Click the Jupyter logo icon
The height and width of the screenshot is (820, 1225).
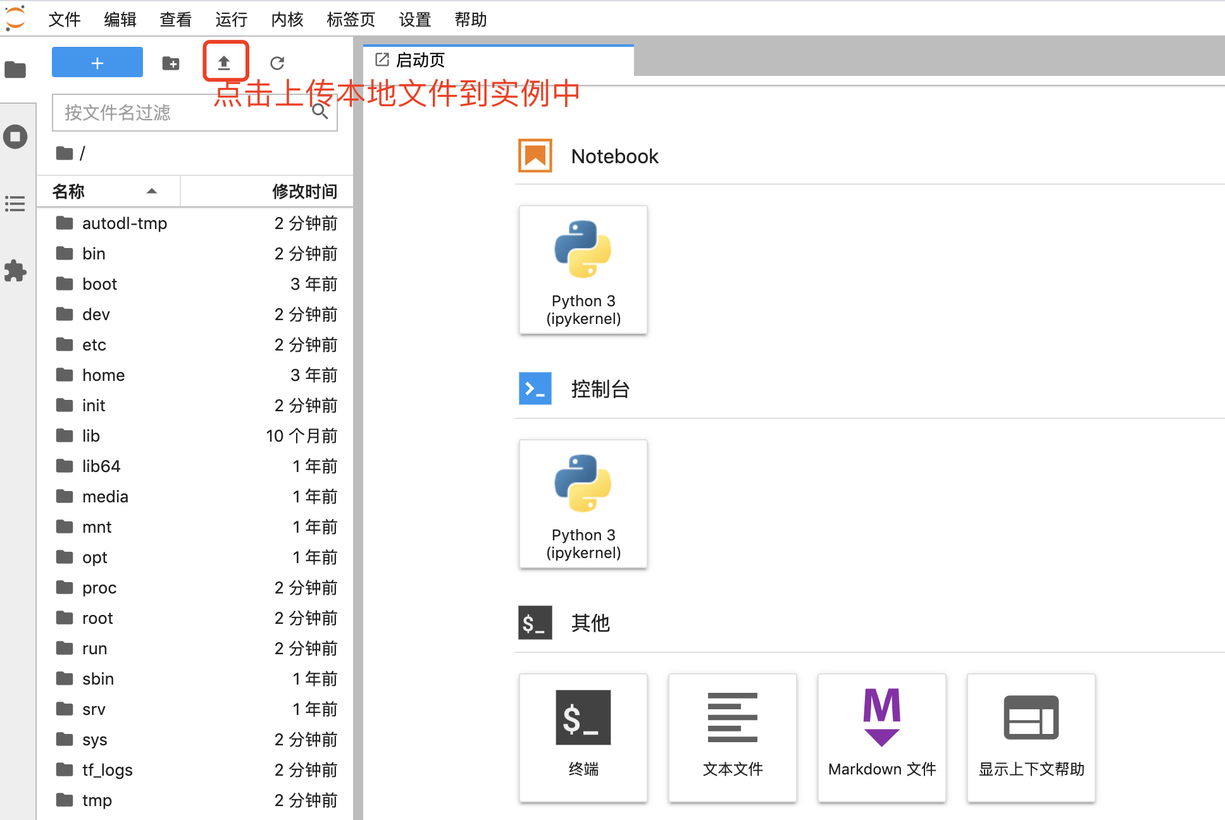pyautogui.click(x=15, y=17)
